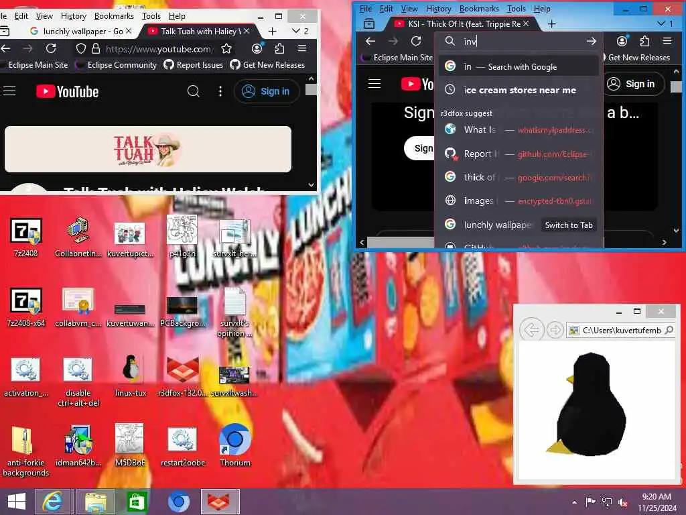Open the collabvm_c... certificate icon
Image resolution: width=686 pixels, height=515 pixels.
pyautogui.click(x=78, y=307)
